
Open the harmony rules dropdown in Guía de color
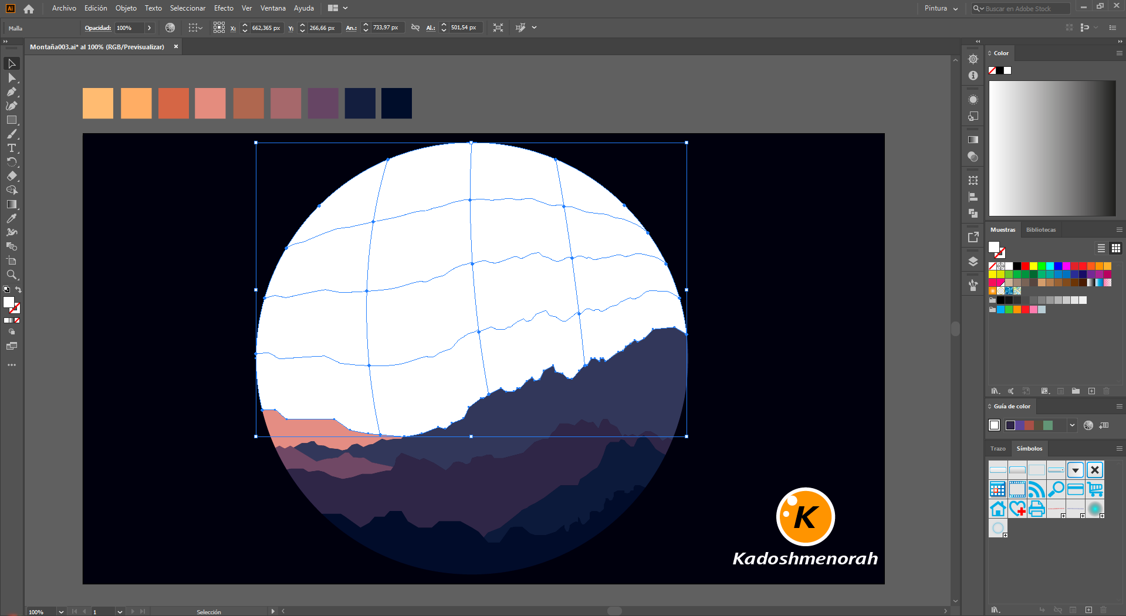(x=1072, y=425)
